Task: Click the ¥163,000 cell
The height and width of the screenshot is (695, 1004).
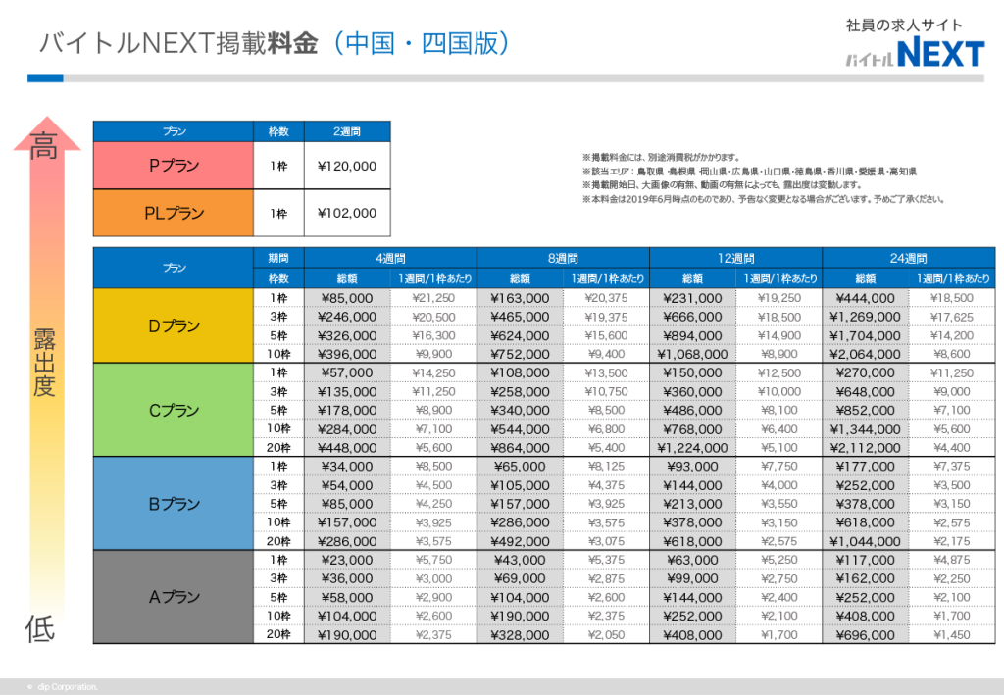Action: click(x=520, y=298)
